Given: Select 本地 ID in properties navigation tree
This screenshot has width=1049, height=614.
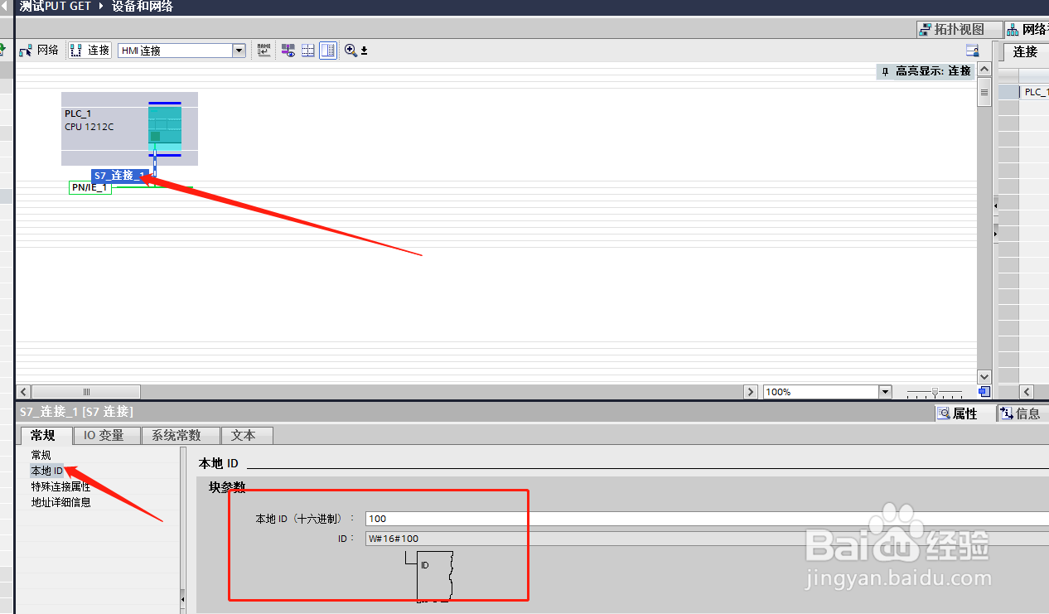Looking at the screenshot, I should (x=47, y=471).
